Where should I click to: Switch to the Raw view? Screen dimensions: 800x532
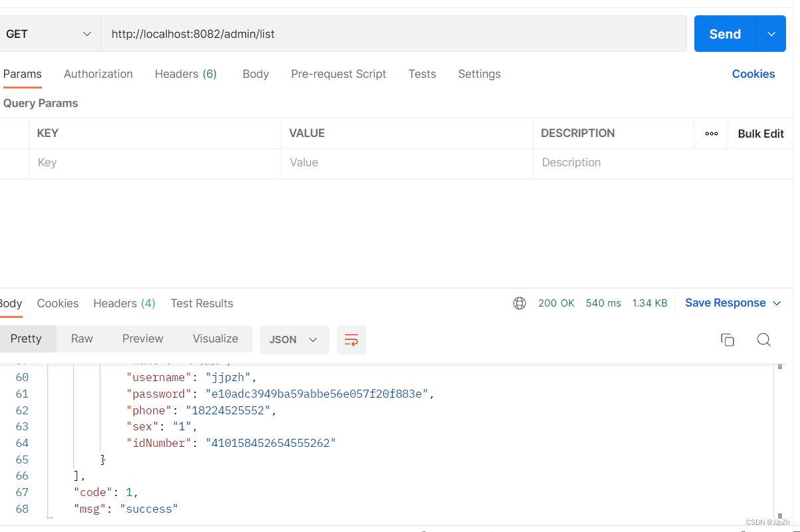point(82,338)
